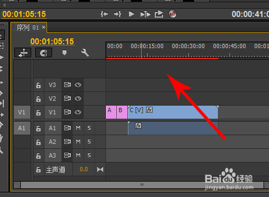Toggle lock on track A2
Screen dimensions: 269x197
coord(38,142)
